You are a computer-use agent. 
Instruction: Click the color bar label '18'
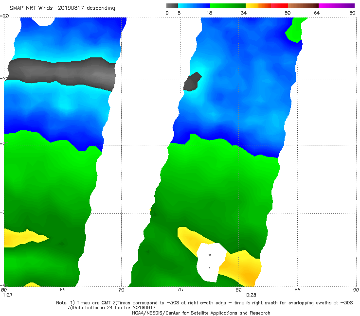[x=209, y=13]
